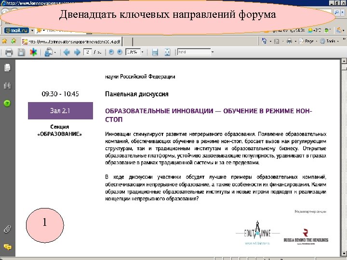Image resolution: width=347 pixels, height=260 pixels.
Task: Click the zoom percentage field
Action: click(x=133, y=52)
